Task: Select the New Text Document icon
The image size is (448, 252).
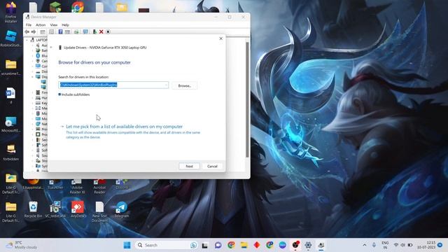Action: coord(99,211)
